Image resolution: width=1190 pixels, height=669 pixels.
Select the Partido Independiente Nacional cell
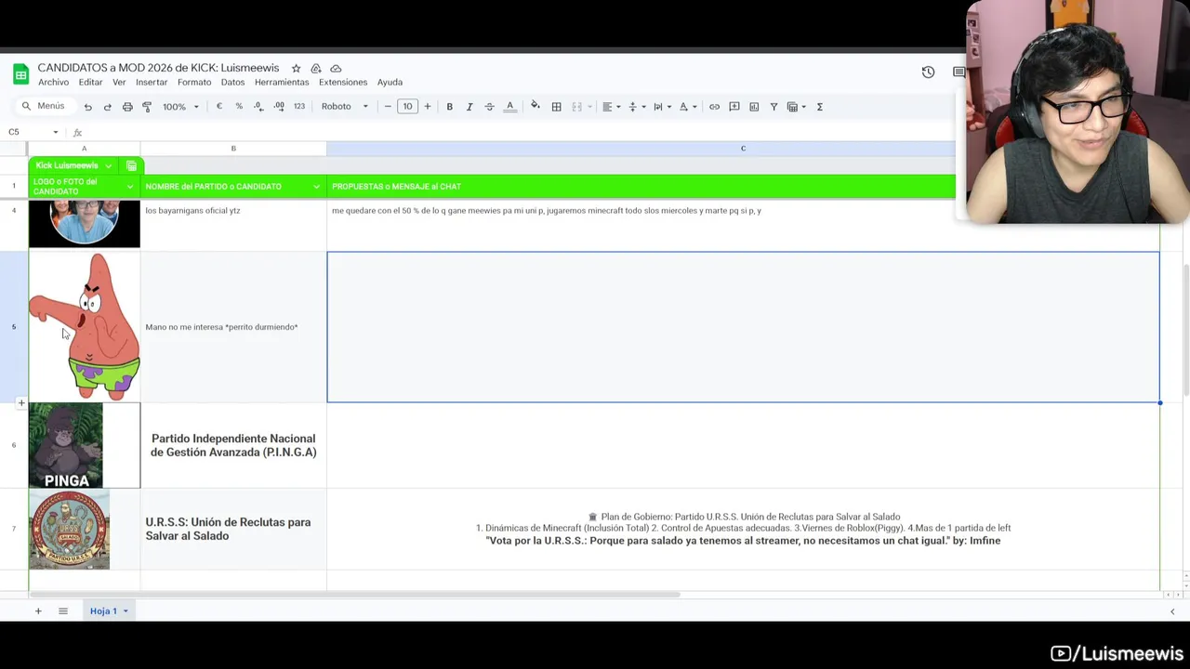click(233, 445)
